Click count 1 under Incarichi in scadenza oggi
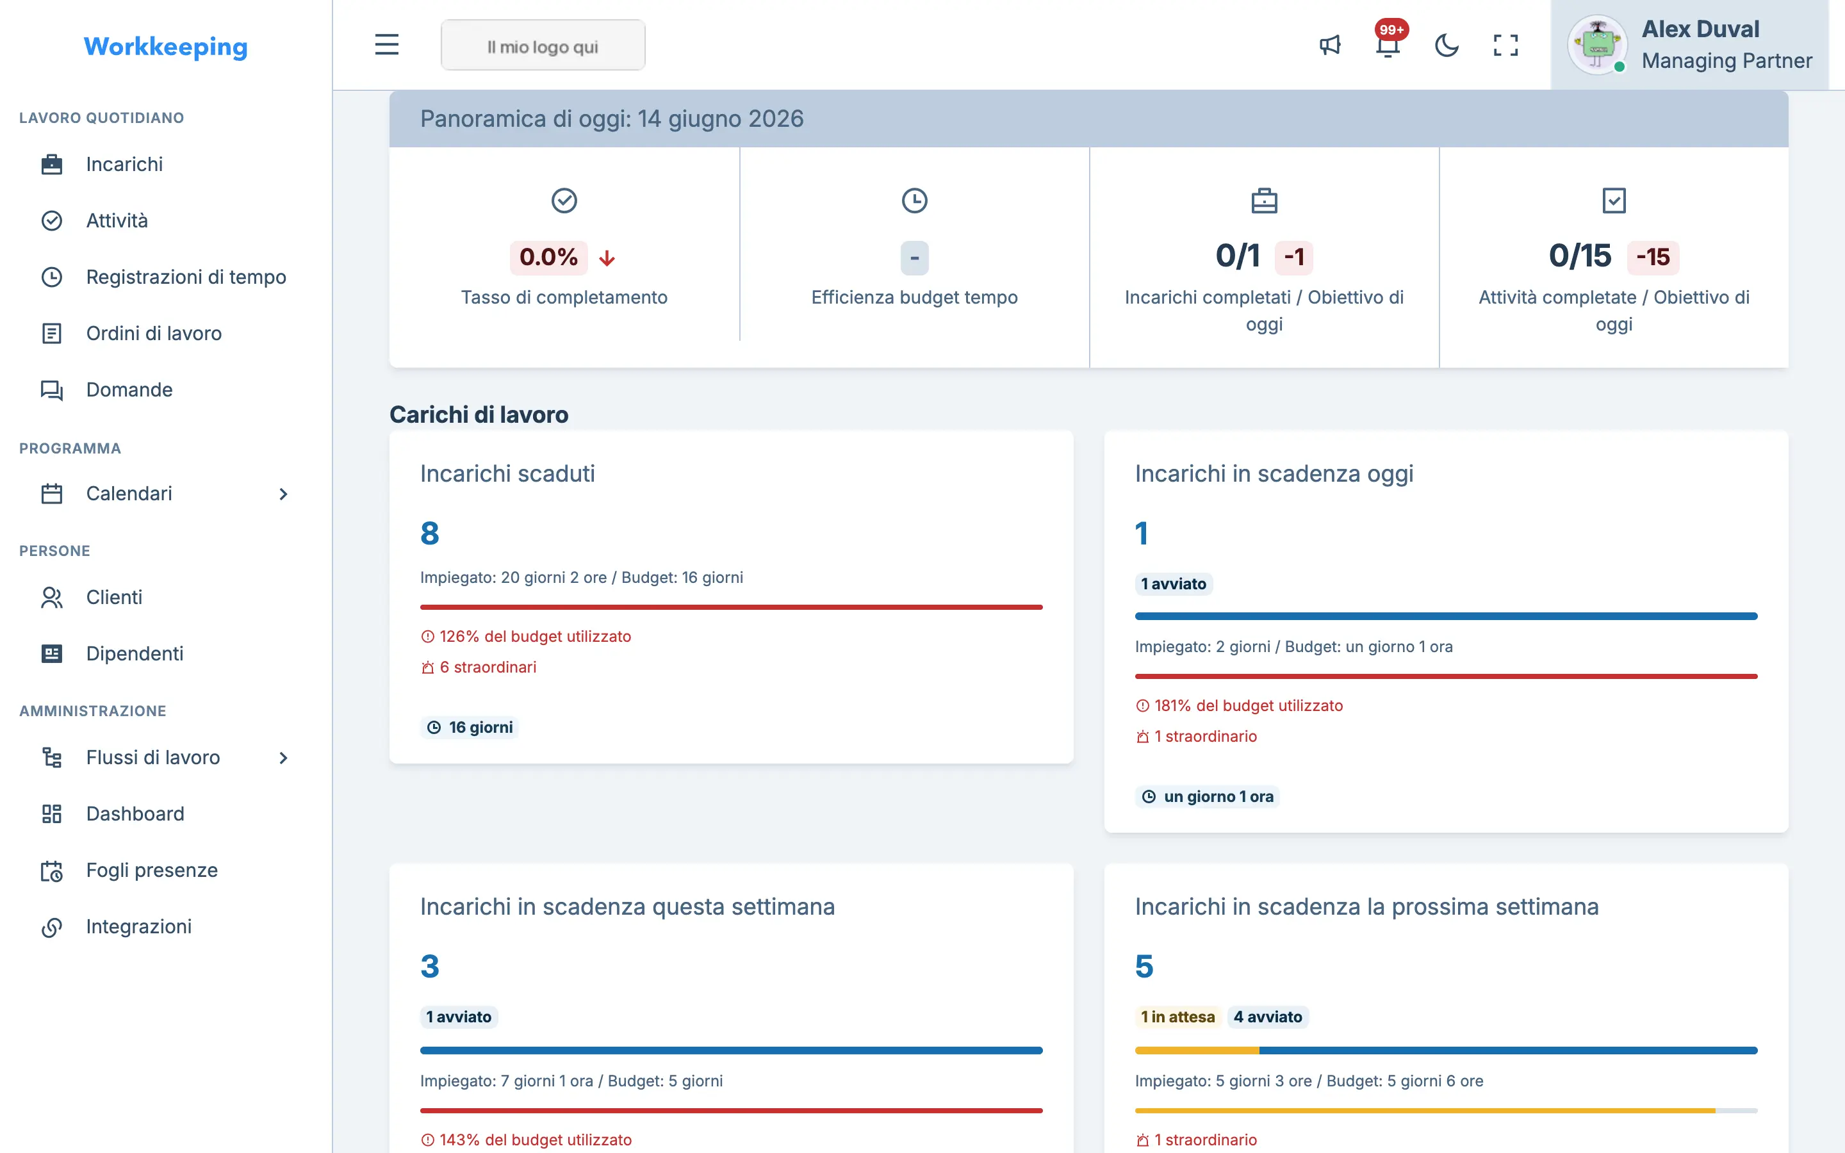The height and width of the screenshot is (1153, 1845). click(1142, 533)
